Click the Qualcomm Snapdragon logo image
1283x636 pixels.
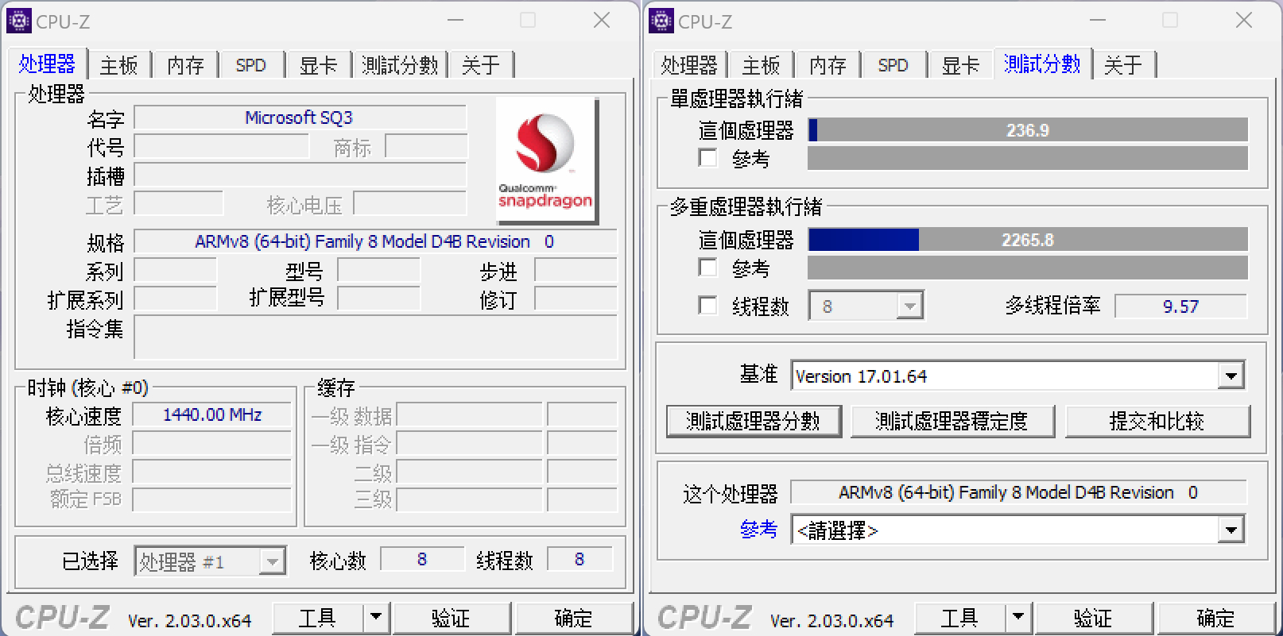pyautogui.click(x=546, y=160)
